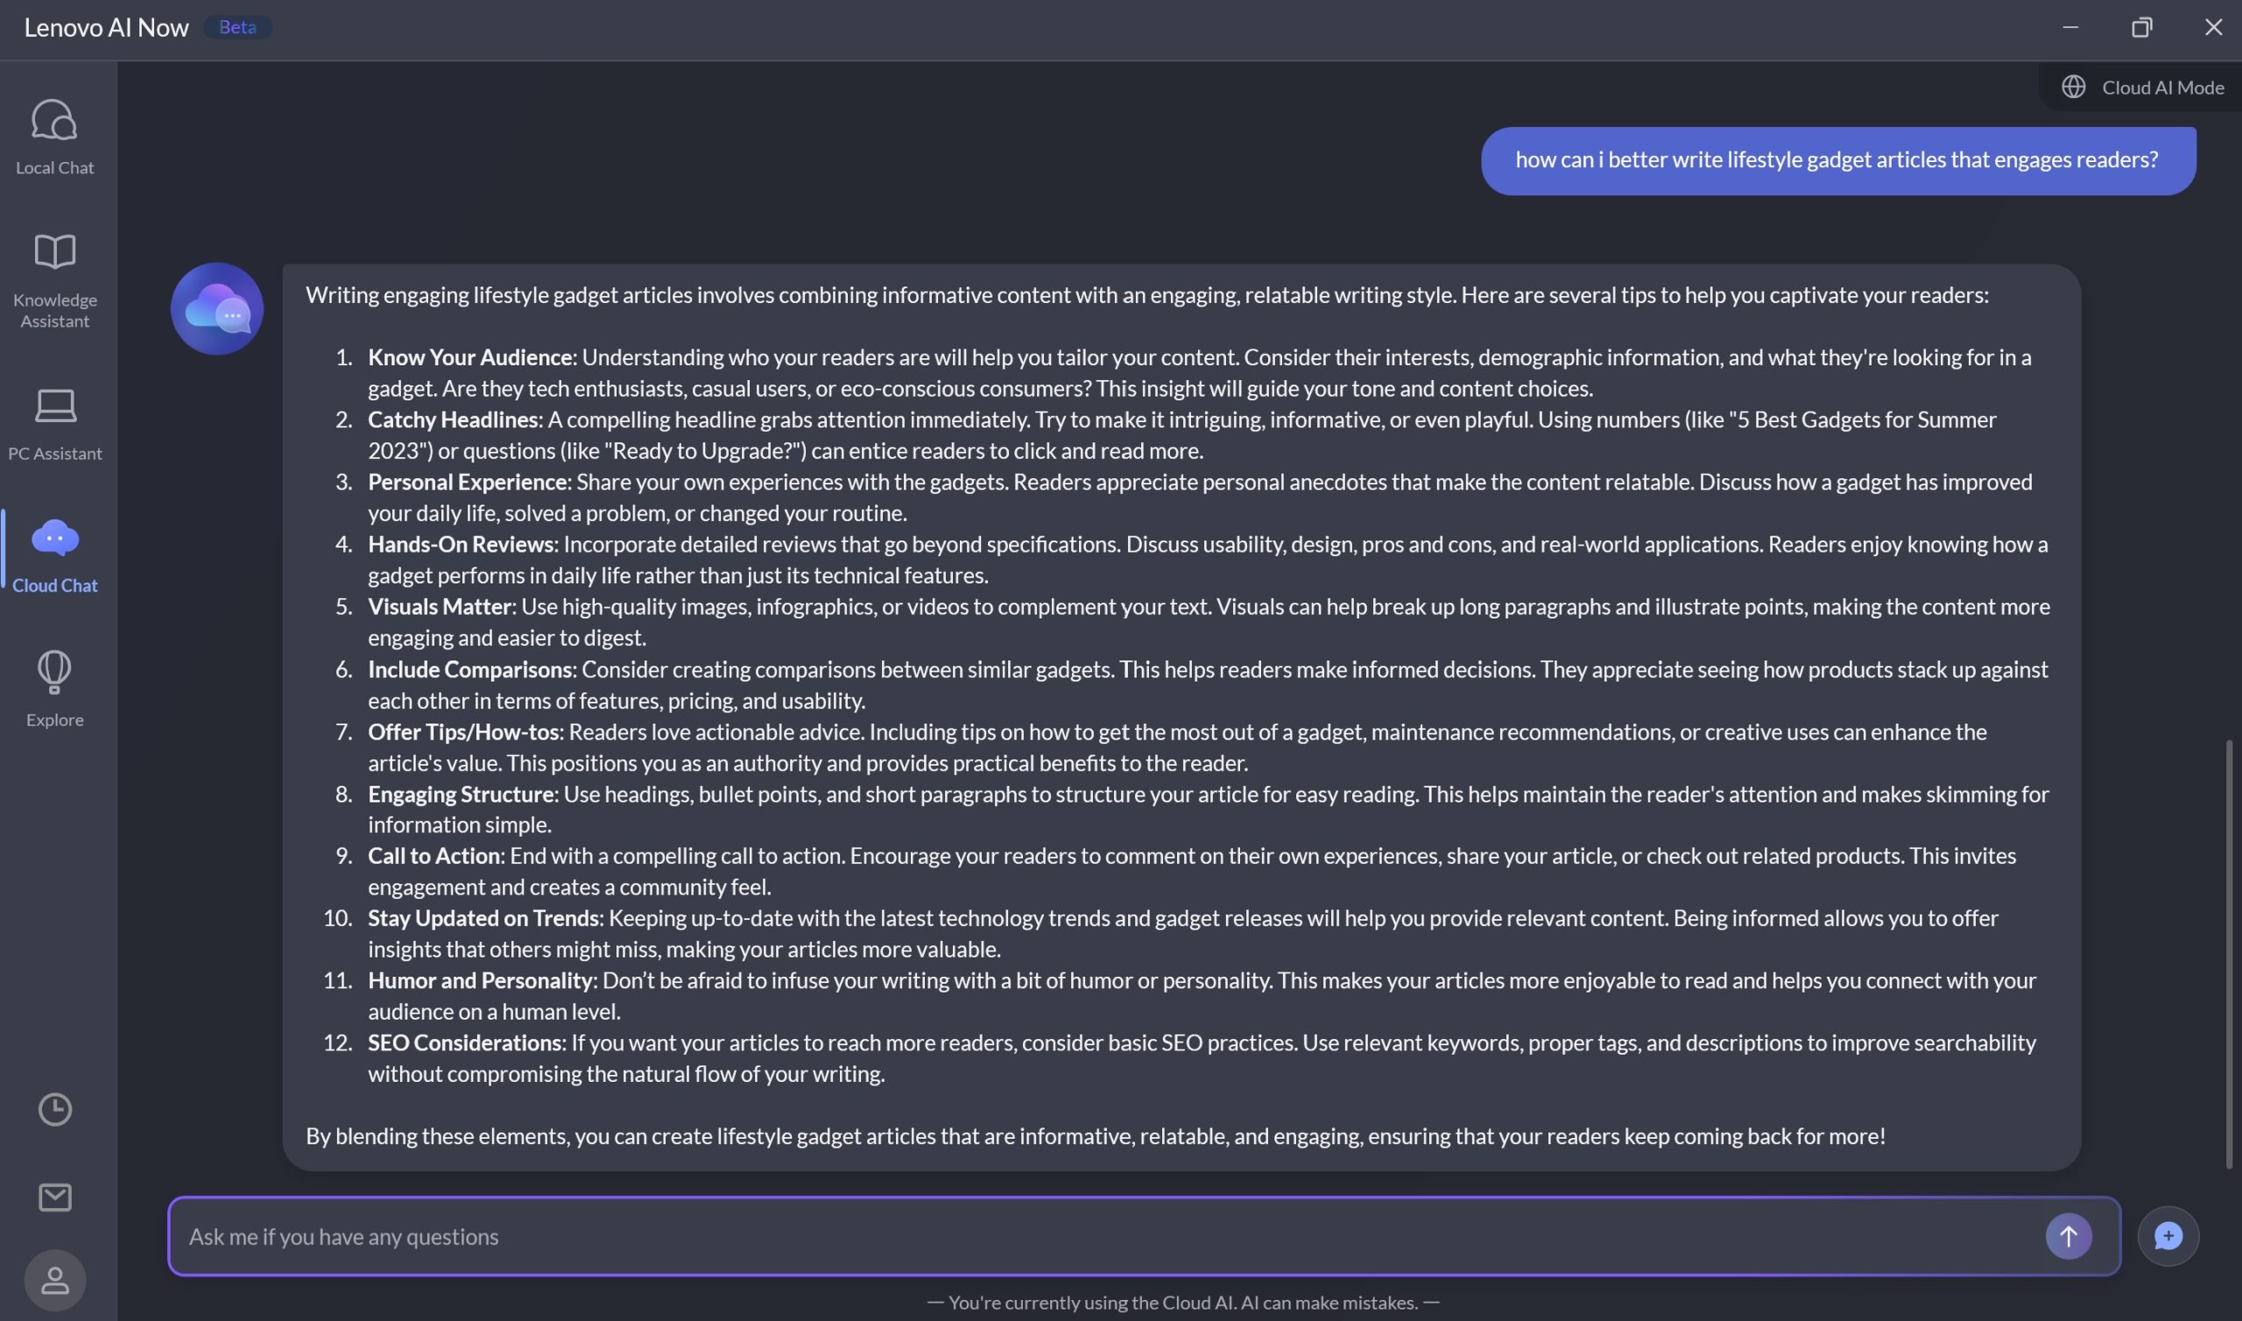The height and width of the screenshot is (1321, 2242).
Task: Click the user's question message bubble
Action: point(1837,160)
